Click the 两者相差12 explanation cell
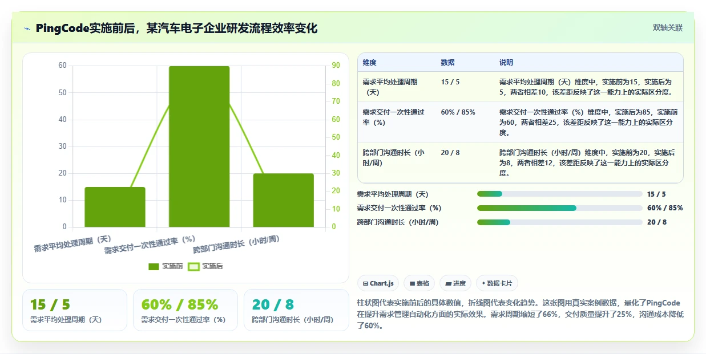This screenshot has height=354, width=706. pos(587,162)
